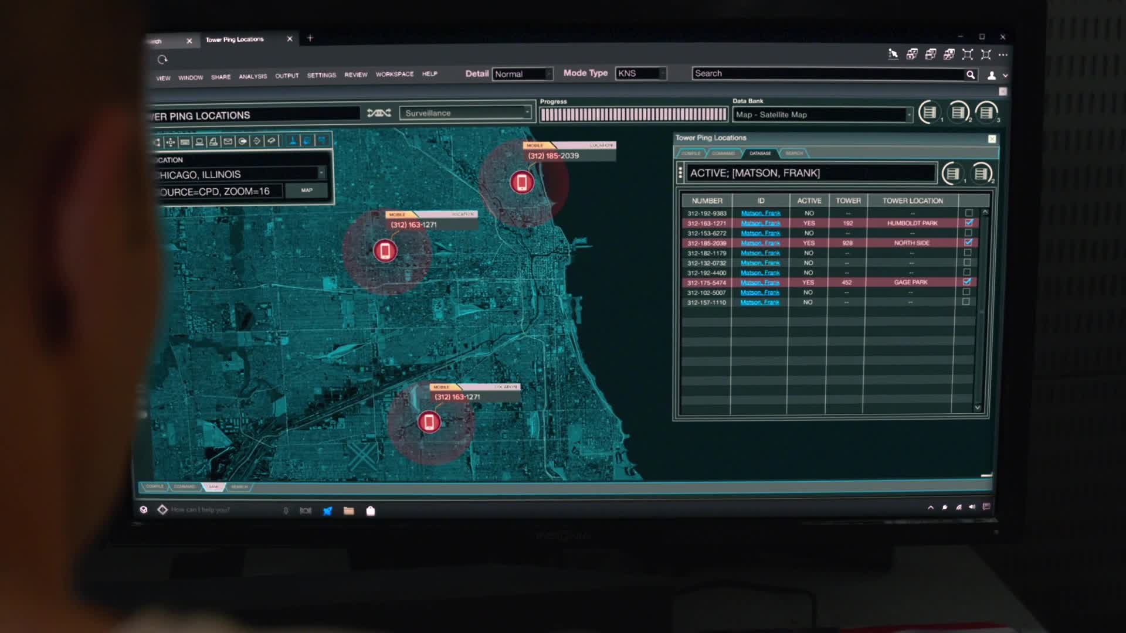Click the magnifier search icon

tap(971, 74)
